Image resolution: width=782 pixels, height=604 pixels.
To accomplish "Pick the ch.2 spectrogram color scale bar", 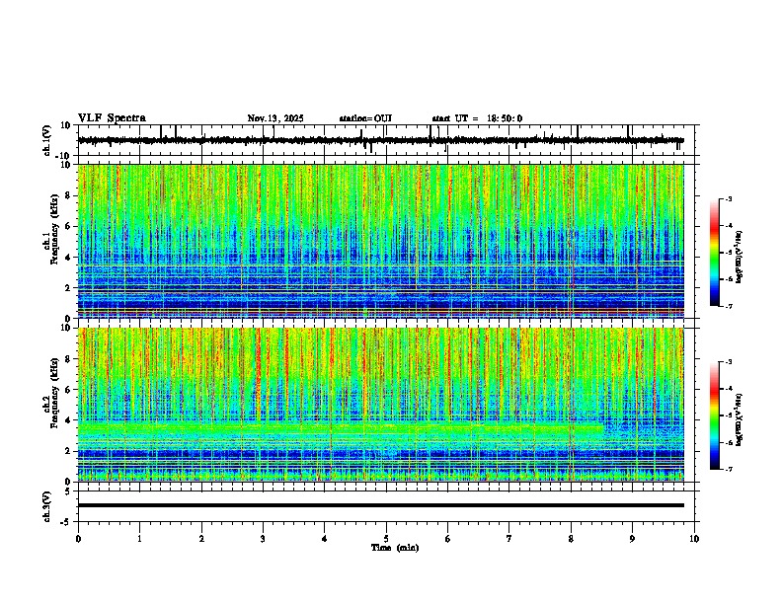I will (x=714, y=415).
